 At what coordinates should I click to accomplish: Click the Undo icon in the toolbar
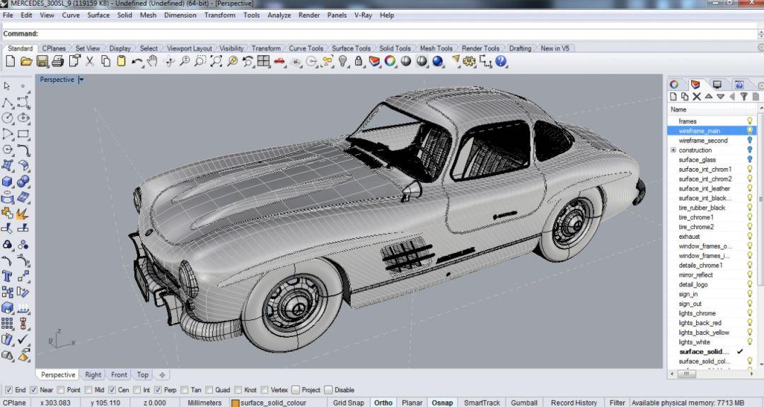click(x=135, y=62)
